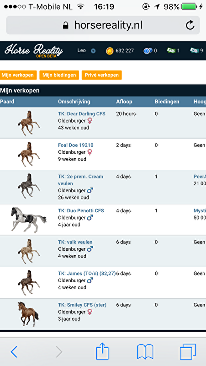Open Safari bookmarks book icon
The height and width of the screenshot is (366, 206).
pos(145,352)
